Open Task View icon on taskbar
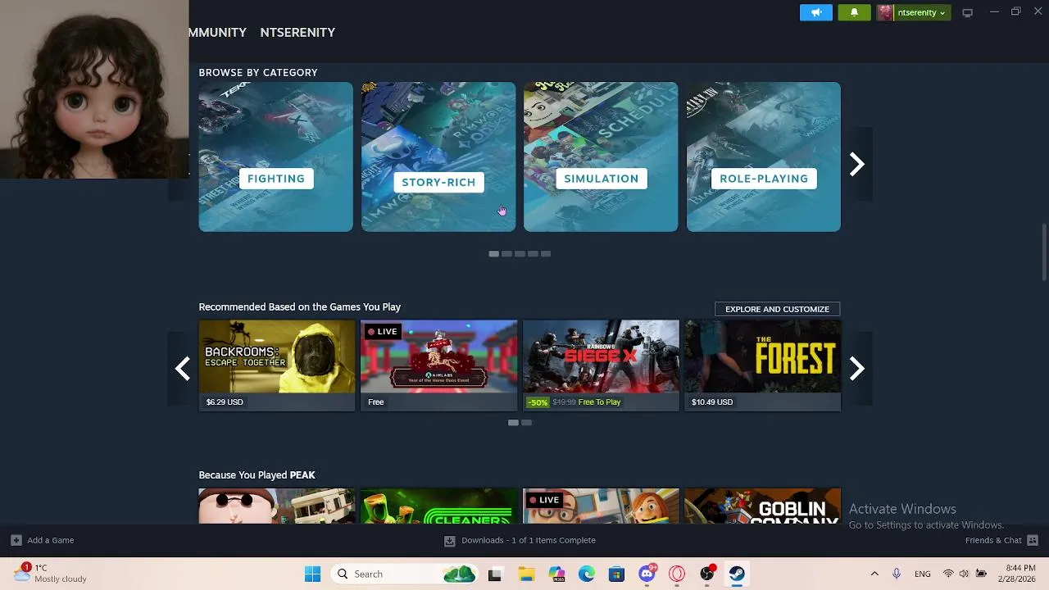 click(x=494, y=574)
